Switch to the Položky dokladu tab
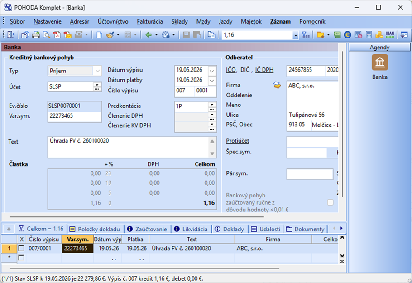This screenshot has height=283, width=412. click(95, 229)
